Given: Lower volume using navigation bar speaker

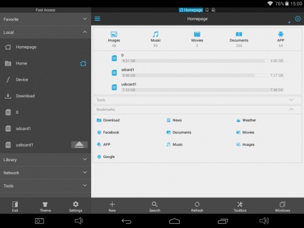Looking at the screenshot, I should (78, 221).
